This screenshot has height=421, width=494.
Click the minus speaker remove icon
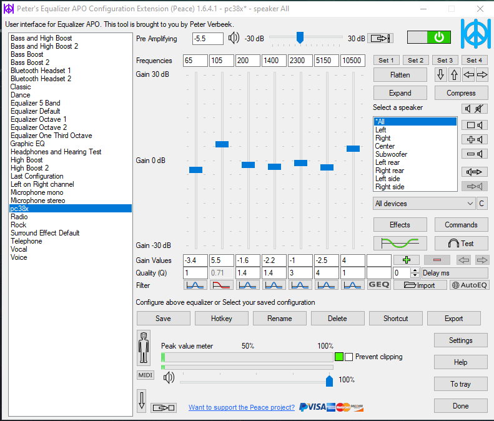point(475,154)
